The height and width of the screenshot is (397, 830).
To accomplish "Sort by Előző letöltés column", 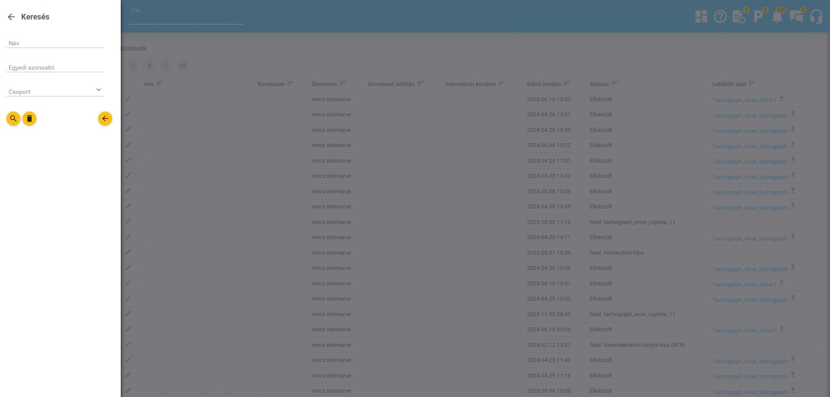I will tap(544, 84).
